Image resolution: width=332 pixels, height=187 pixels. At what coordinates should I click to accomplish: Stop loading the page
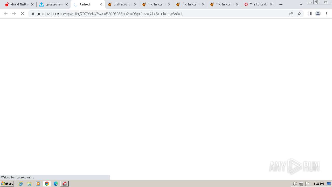pos(22,14)
